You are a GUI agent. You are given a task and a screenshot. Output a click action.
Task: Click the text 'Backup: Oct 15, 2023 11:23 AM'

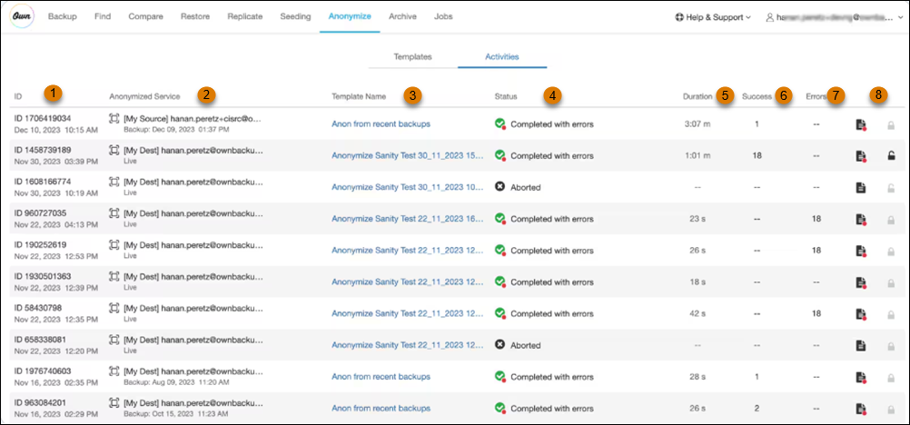point(176,414)
